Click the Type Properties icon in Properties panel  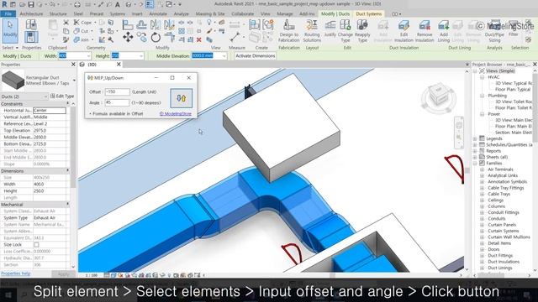(x=31, y=24)
